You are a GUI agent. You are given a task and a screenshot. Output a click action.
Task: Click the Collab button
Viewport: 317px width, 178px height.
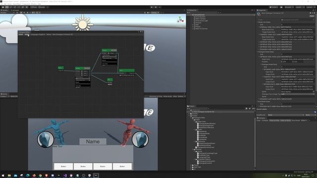coord(274,7)
